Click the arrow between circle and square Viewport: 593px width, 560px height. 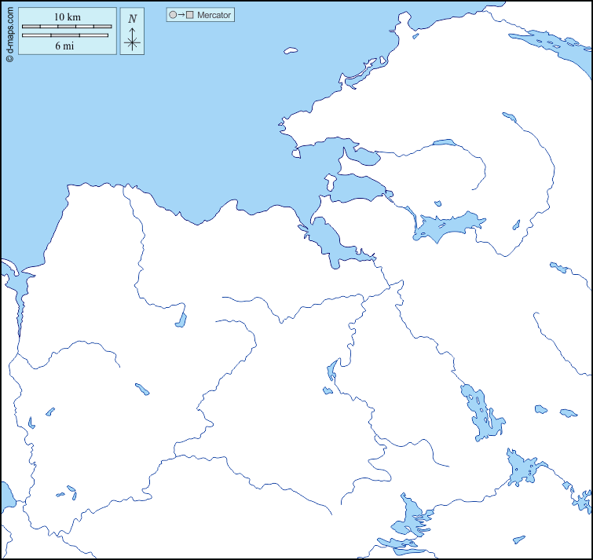(x=181, y=15)
